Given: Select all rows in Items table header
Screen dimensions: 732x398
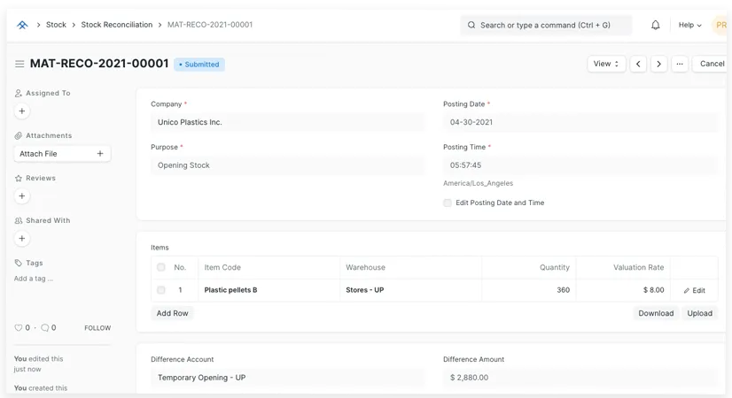Looking at the screenshot, I should 160,267.
